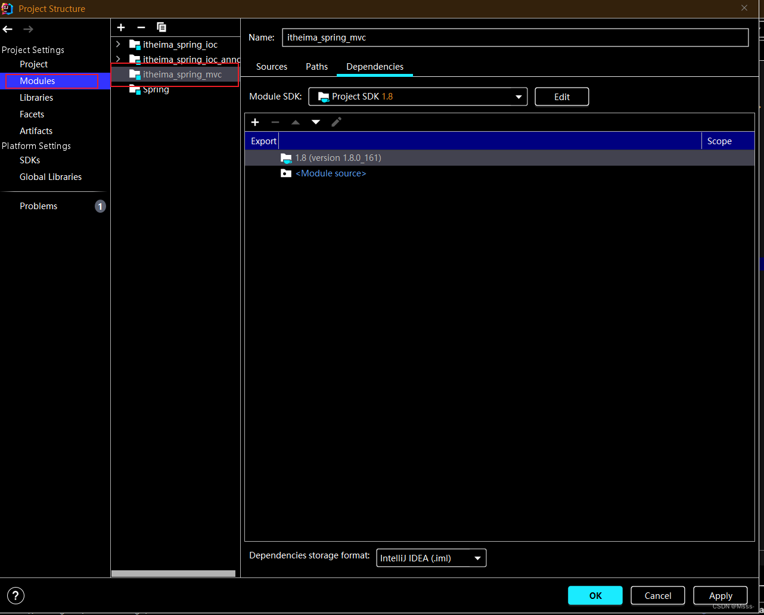764x615 pixels.
Task: Open Global Libraries settings
Action: click(x=51, y=177)
